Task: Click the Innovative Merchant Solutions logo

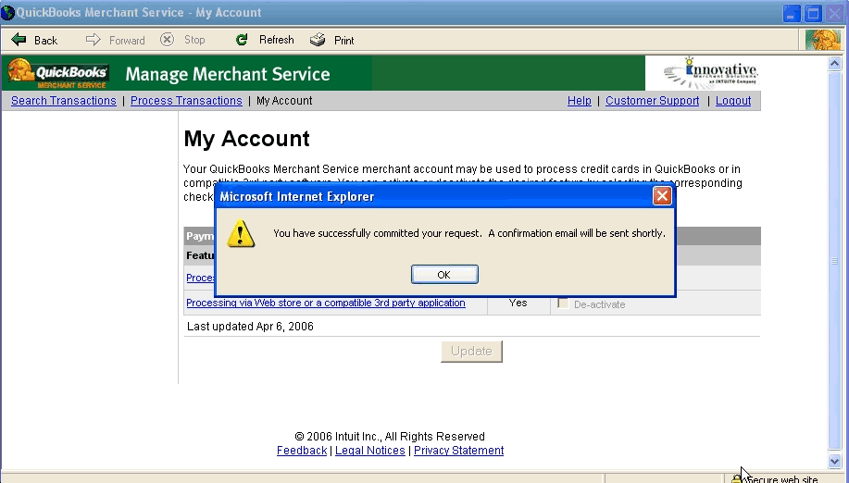Action: pos(710,73)
